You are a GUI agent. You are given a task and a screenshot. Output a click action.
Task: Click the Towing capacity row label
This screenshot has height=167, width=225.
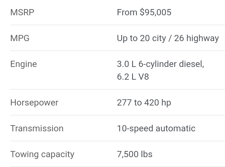coord(42,154)
